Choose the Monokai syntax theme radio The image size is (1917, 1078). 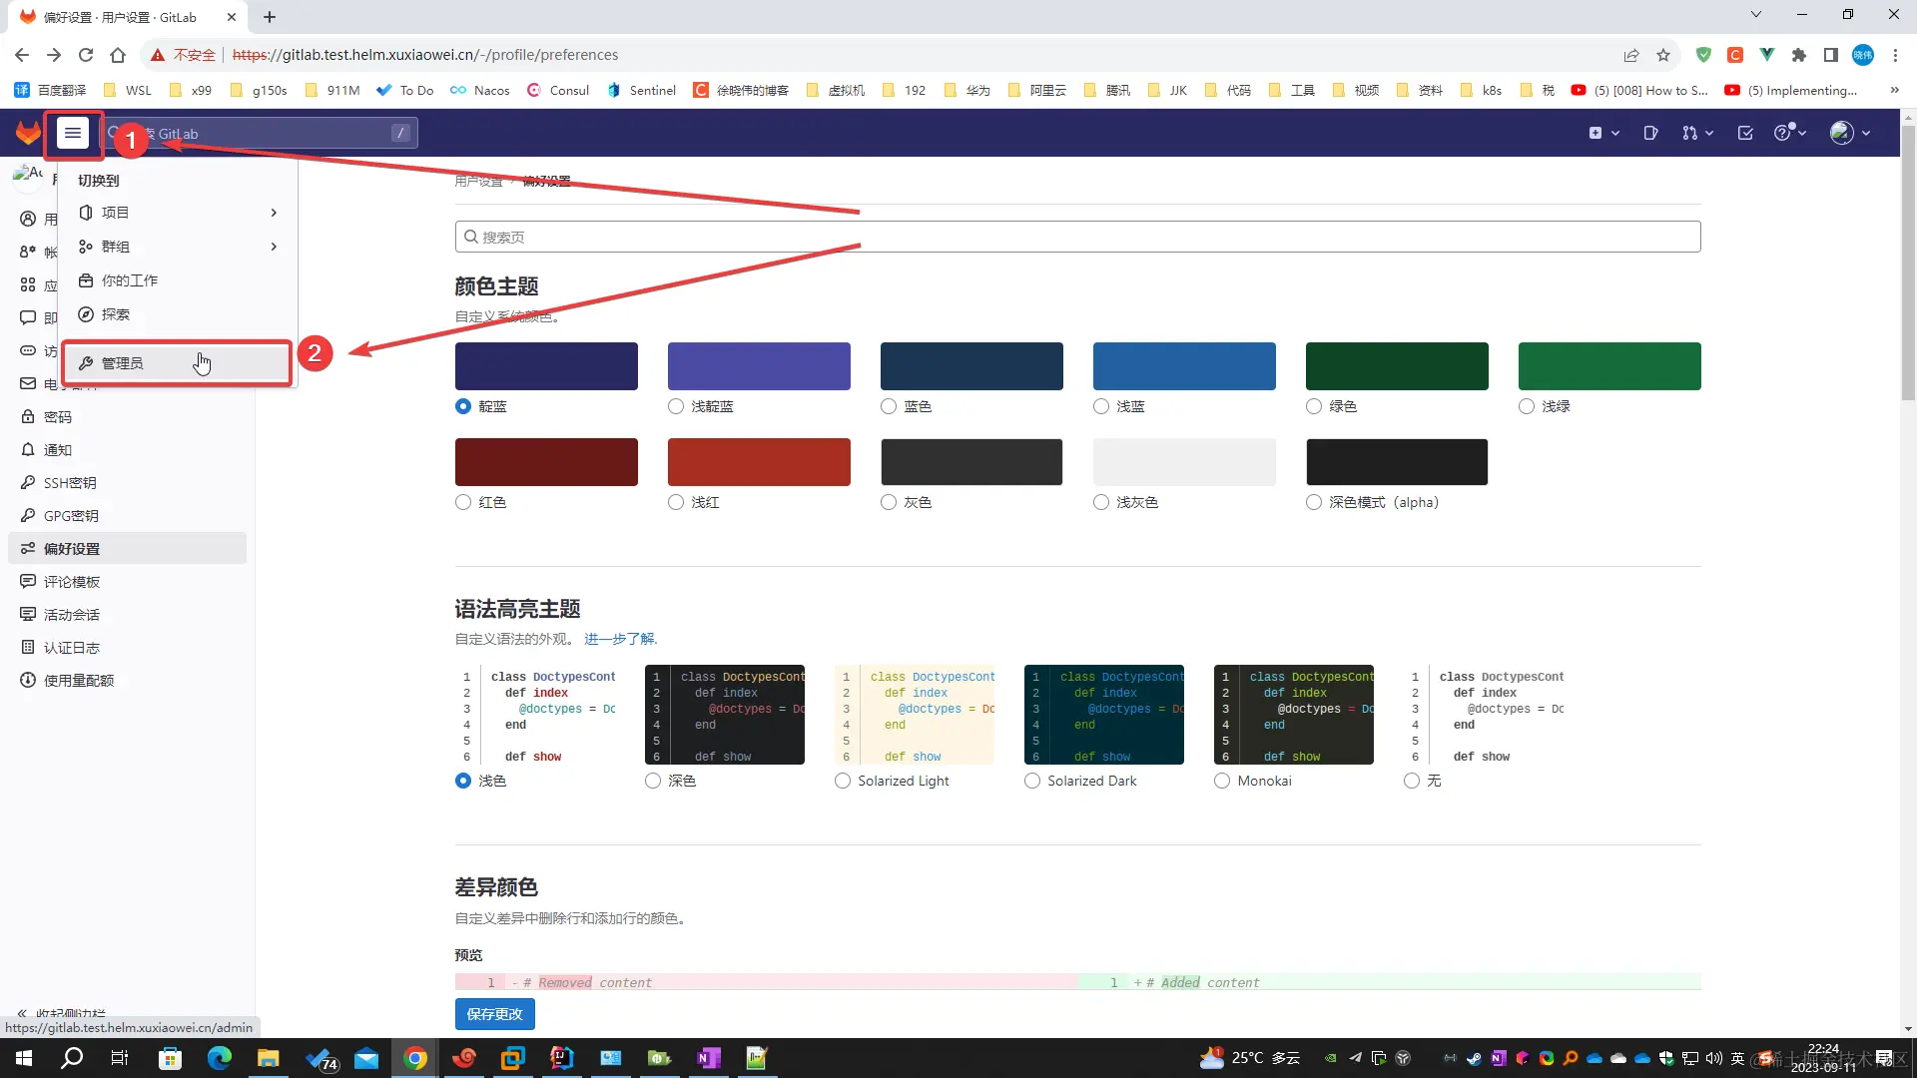pos(1222,781)
